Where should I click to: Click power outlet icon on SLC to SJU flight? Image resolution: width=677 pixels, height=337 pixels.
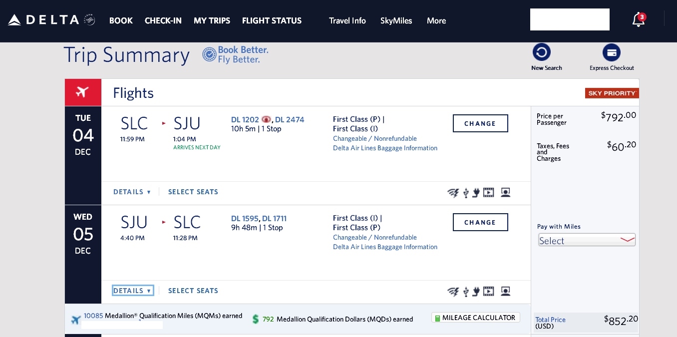[476, 192]
